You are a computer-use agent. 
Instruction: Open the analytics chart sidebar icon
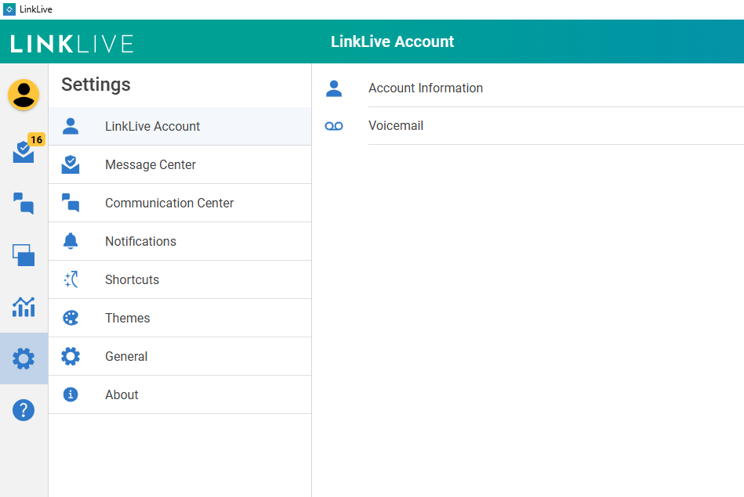coord(24,307)
